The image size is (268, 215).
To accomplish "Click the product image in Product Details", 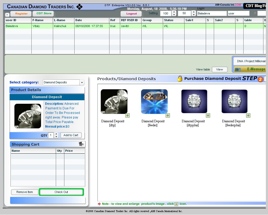I will 28,116.
